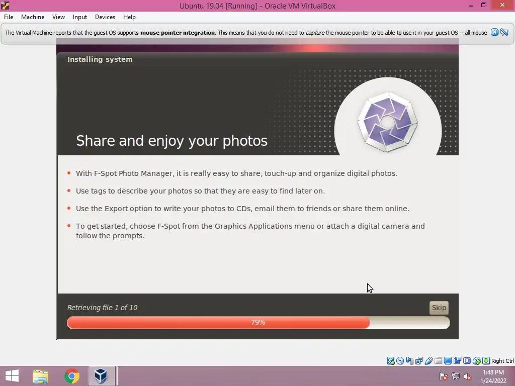The image size is (515, 386).
Task: Click the muted volume tray icon
Action: click(468, 376)
